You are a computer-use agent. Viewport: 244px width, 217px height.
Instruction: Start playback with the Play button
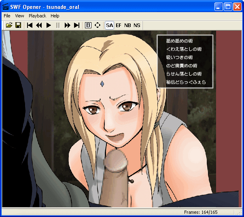49,25
